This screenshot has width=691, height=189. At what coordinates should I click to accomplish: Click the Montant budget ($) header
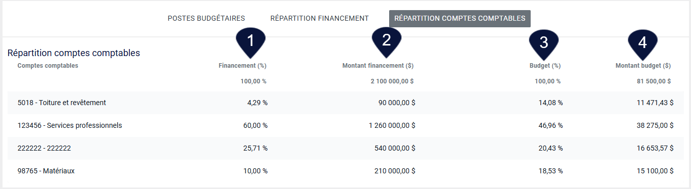point(643,66)
